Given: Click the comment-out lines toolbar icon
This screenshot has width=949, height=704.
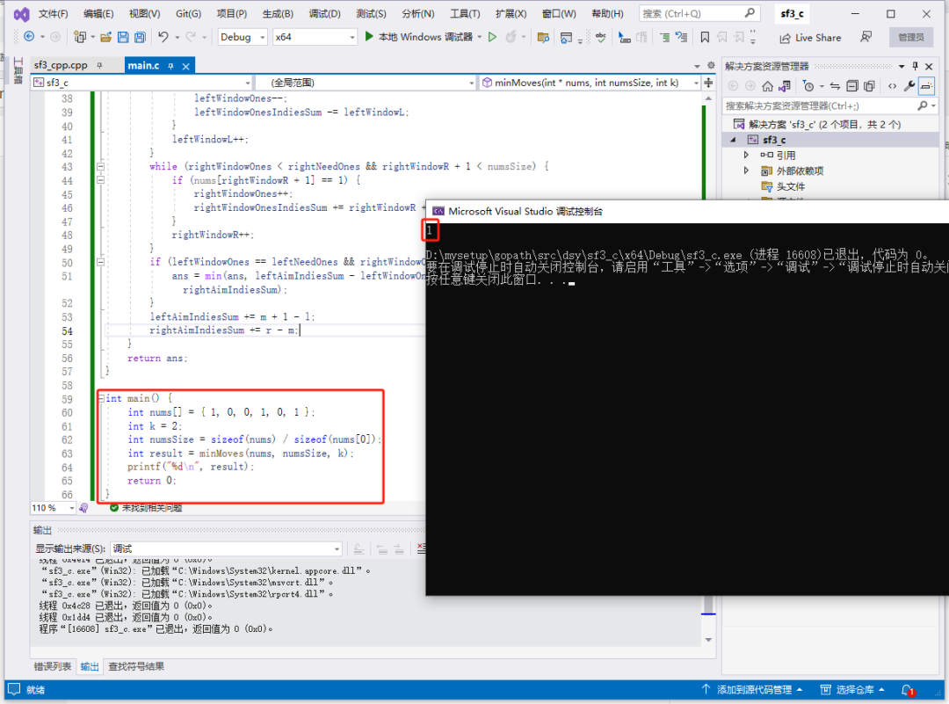Looking at the screenshot, I should [664, 38].
